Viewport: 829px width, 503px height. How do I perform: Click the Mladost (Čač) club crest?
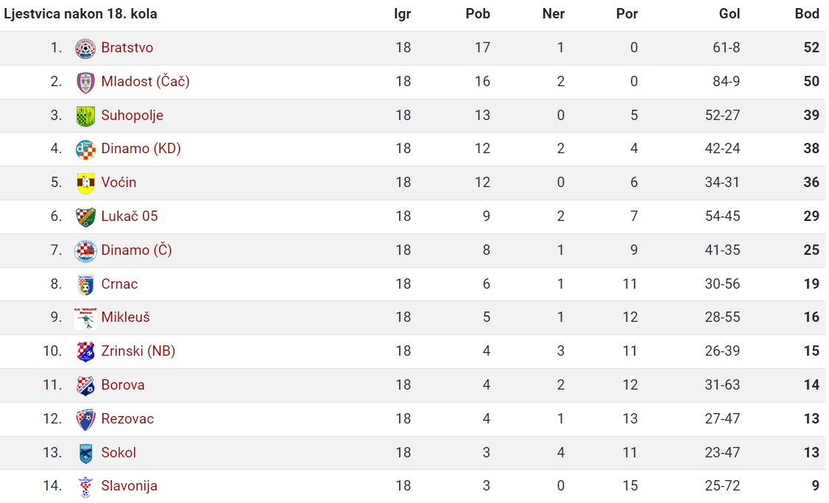pos(85,82)
